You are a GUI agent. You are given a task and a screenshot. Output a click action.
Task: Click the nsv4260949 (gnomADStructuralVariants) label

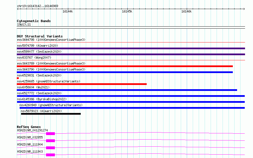(51, 105)
